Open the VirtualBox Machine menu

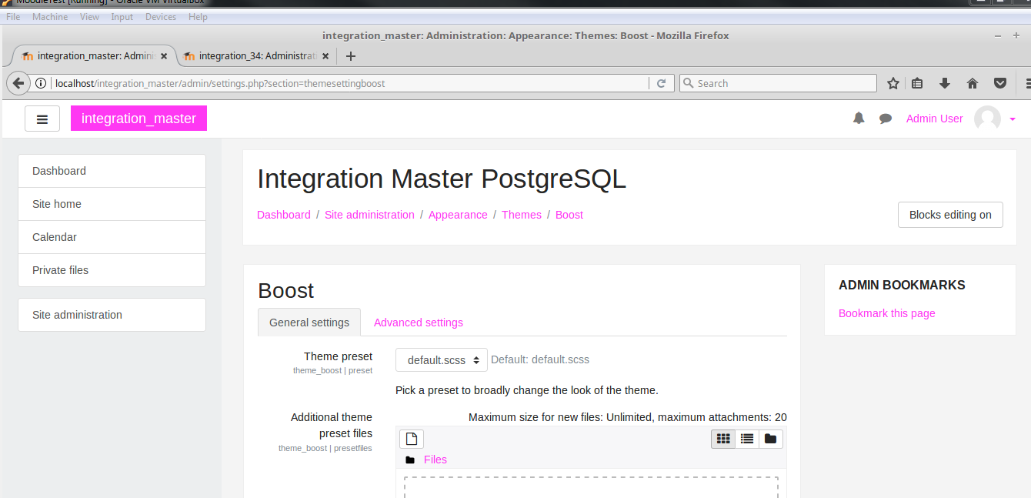[x=50, y=17]
